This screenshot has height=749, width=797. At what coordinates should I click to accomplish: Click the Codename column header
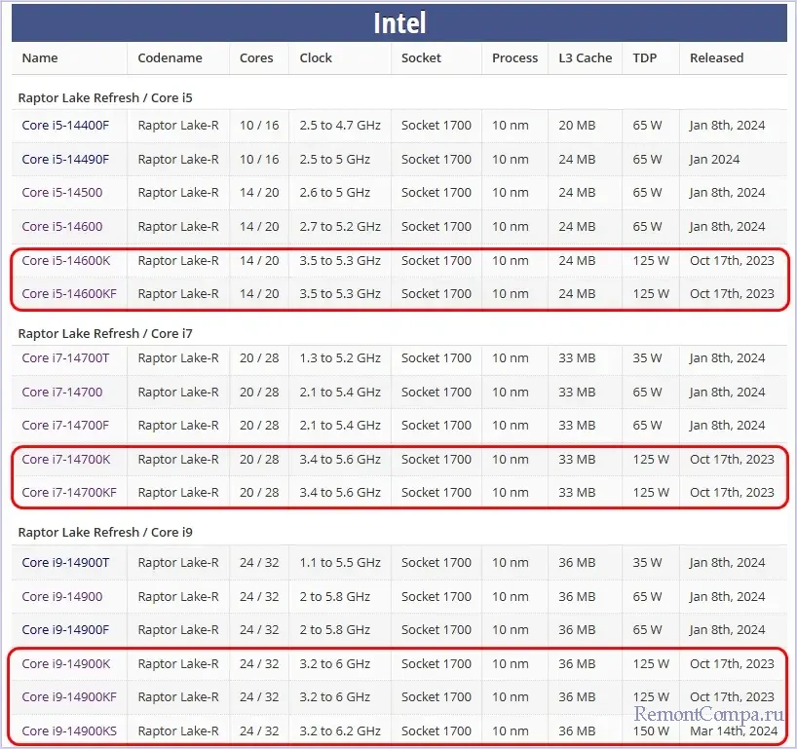click(x=170, y=58)
